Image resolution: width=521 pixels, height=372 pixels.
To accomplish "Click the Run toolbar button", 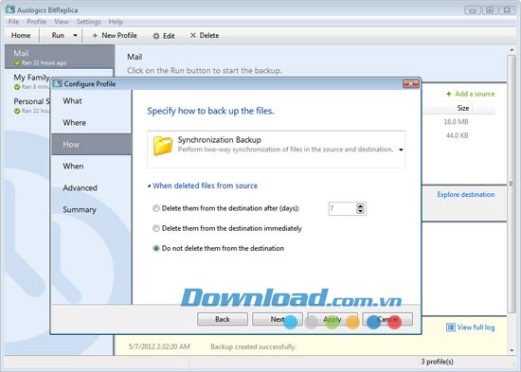I will [x=58, y=35].
